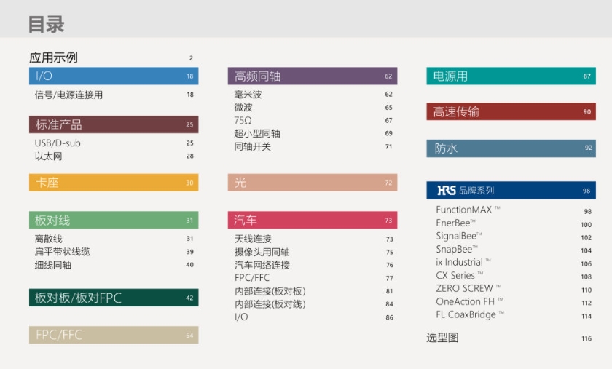Open the purple 高频同轴 category bar

coord(313,76)
